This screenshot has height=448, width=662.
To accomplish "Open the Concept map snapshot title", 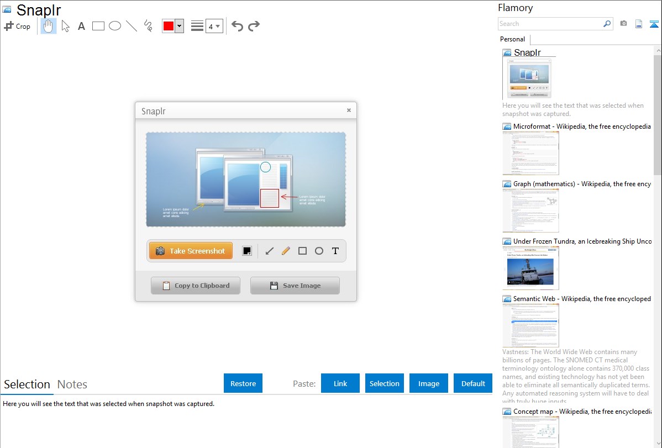I will [582, 411].
